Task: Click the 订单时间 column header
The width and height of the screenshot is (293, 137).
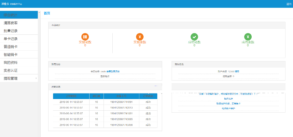Action: [x=71, y=96]
